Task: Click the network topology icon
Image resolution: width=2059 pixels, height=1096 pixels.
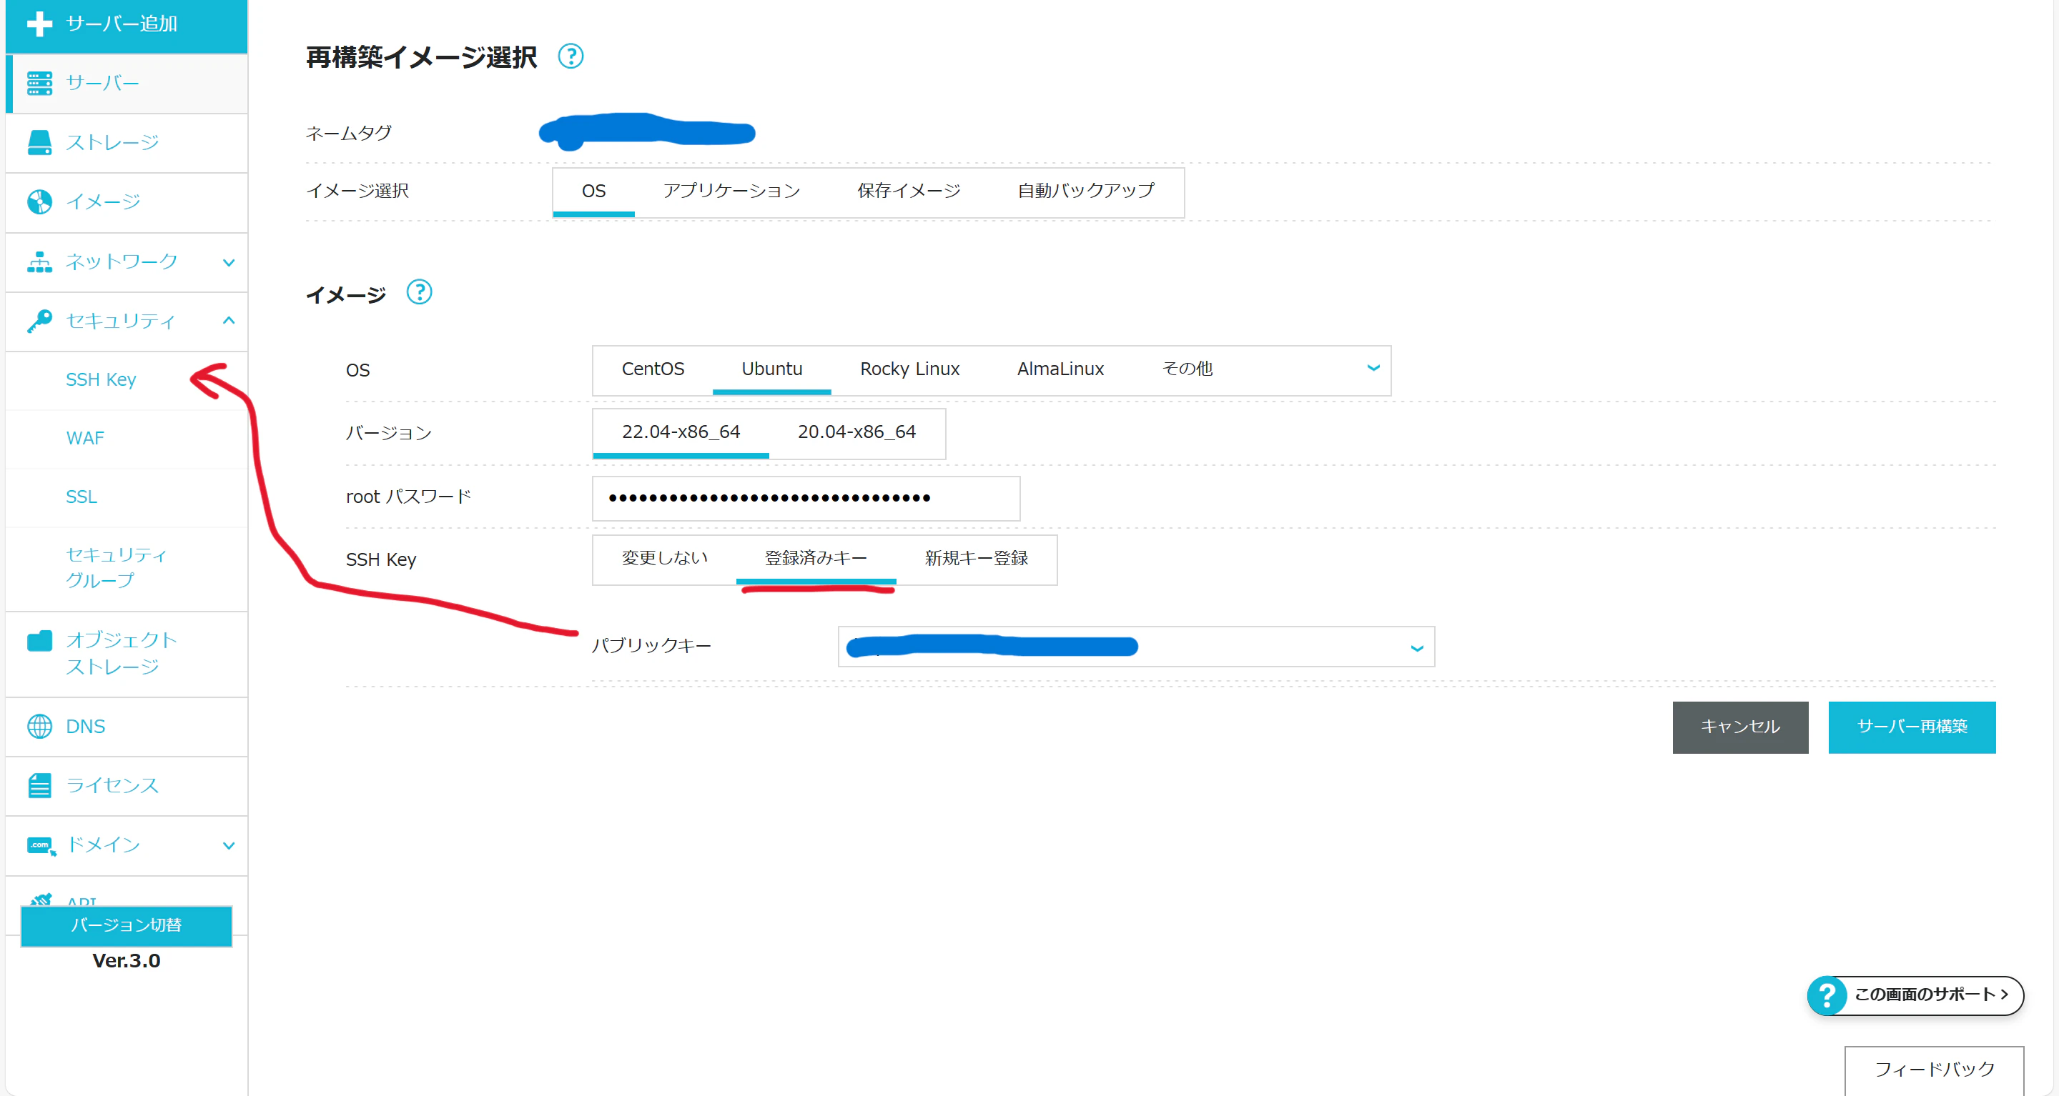Action: click(39, 261)
